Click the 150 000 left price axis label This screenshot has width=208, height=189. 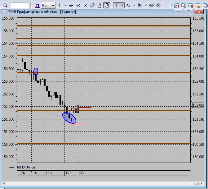(8, 157)
